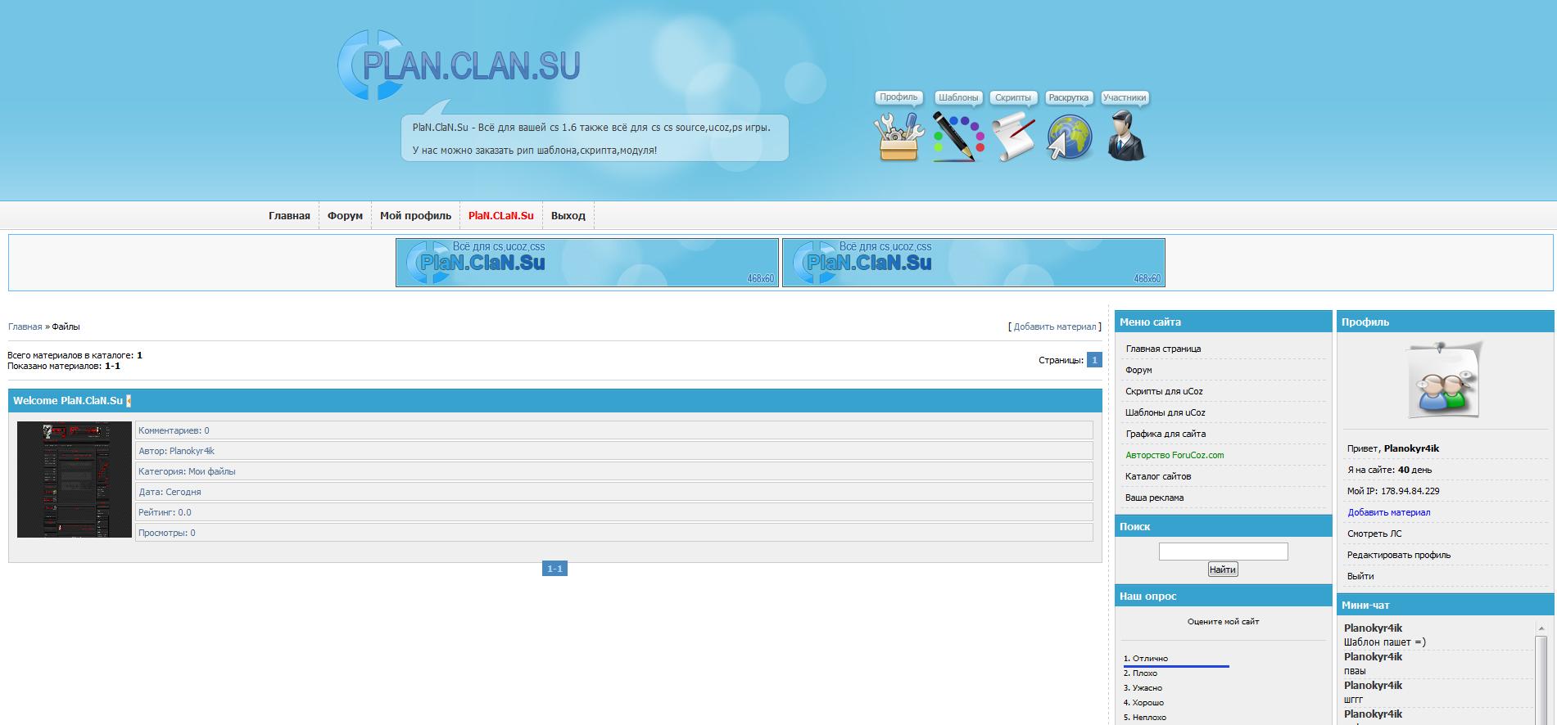Click the Рейтинг: 0.0 row
Screen dimensions: 1557x725
point(614,512)
